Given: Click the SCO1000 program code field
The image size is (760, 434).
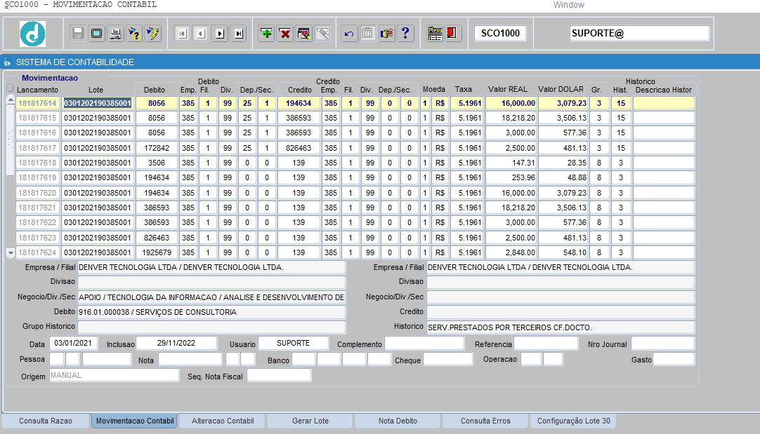Looking at the screenshot, I should pyautogui.click(x=500, y=34).
